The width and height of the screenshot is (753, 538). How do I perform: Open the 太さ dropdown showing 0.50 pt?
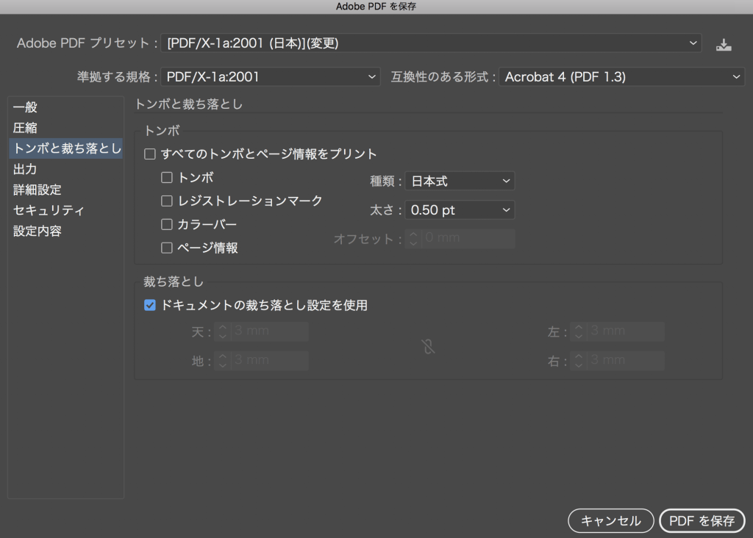460,209
